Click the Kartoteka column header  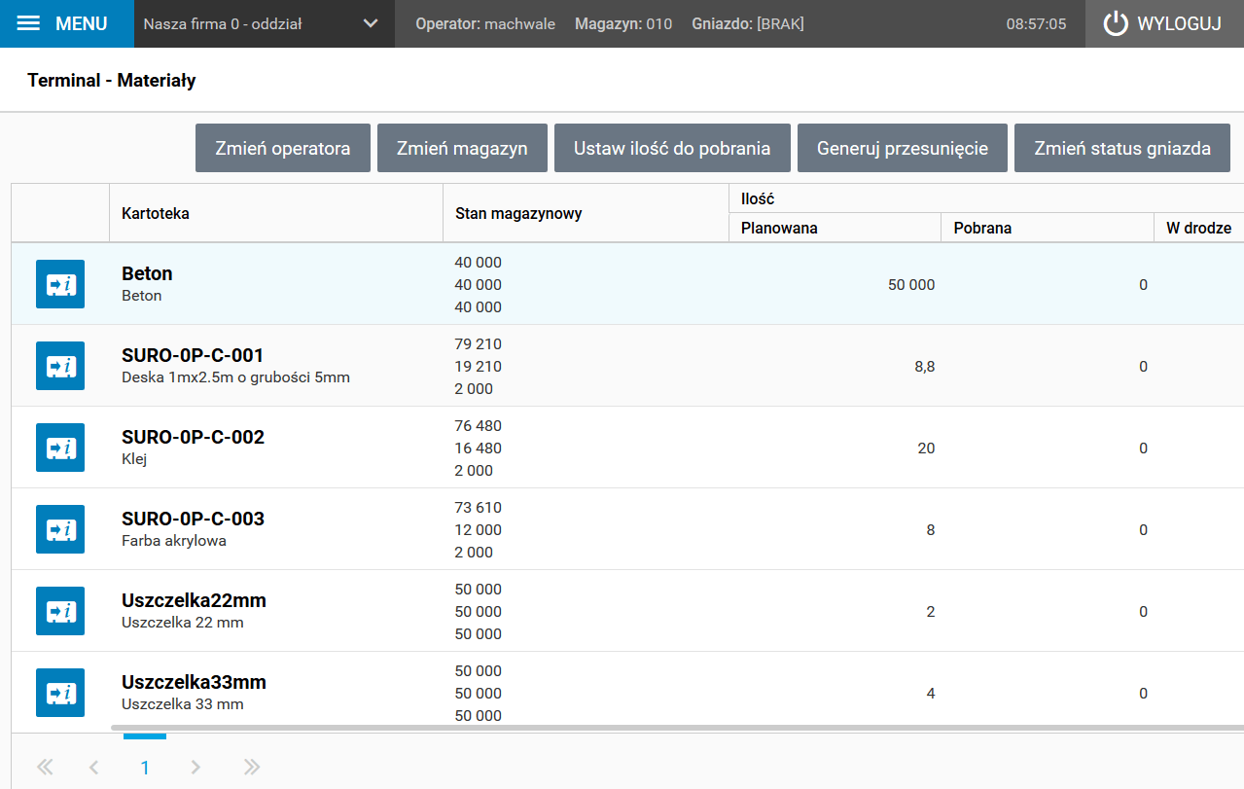(x=156, y=213)
